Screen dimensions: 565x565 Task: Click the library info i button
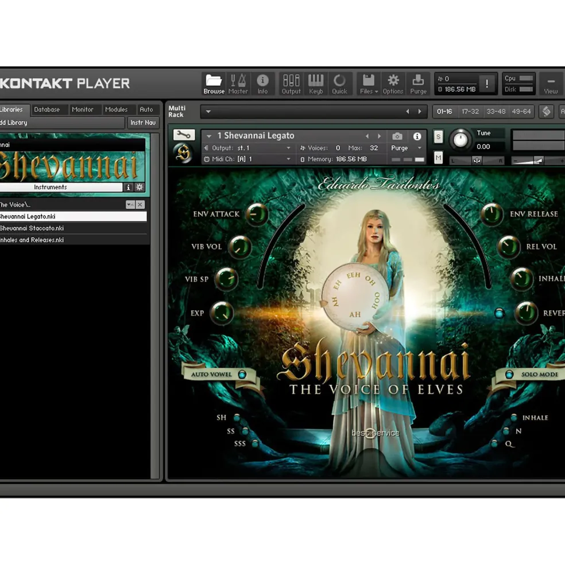[128, 187]
